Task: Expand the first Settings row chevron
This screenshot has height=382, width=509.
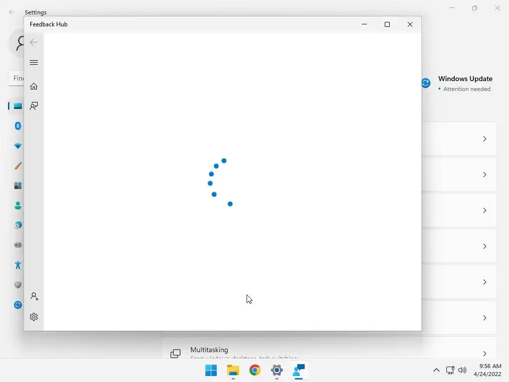Action: [484, 139]
